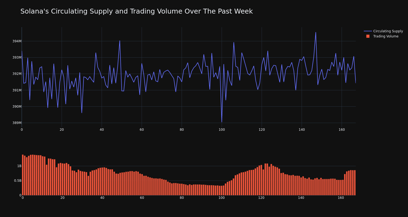Screen dimensions: 408x217
Task: Click the first trading volume bar
Action: (x=23, y=175)
